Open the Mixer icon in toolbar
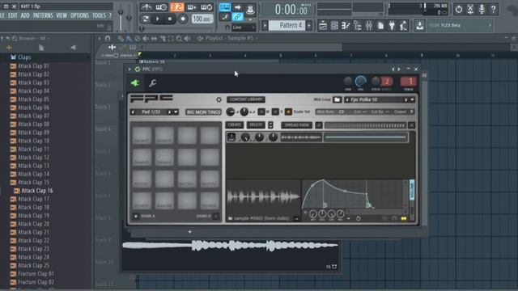The height and width of the screenshot is (291, 518). click(369, 25)
